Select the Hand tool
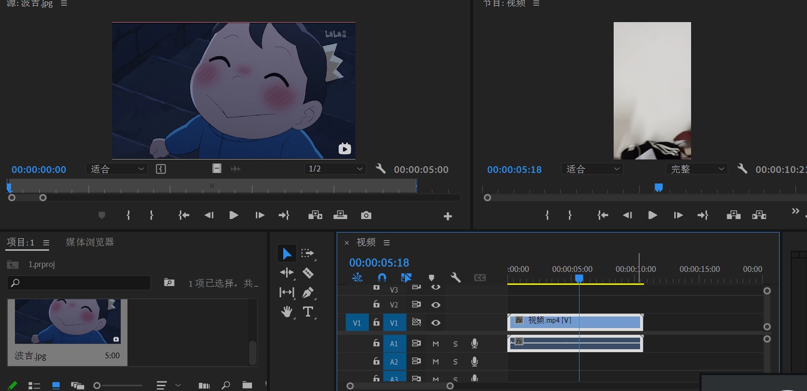Image resolution: width=807 pixels, height=391 pixels. [287, 312]
